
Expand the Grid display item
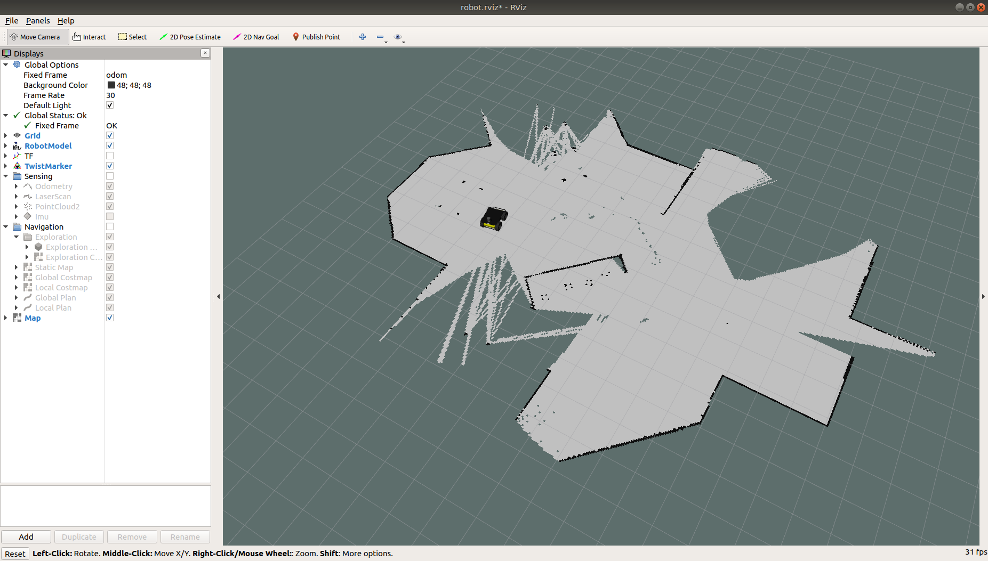(6, 136)
